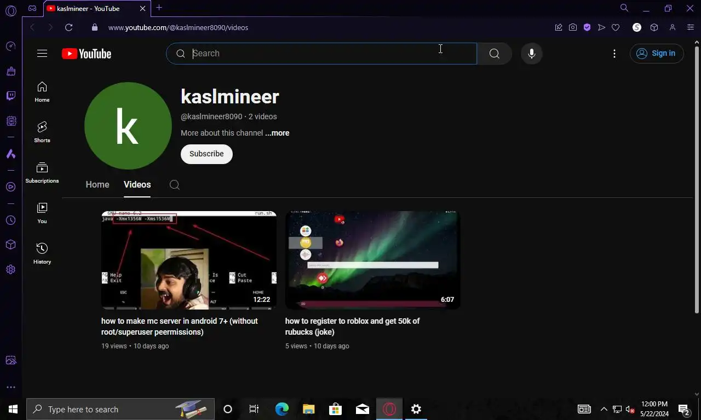Open History in YouTube sidebar
701x420 pixels.
click(42, 254)
